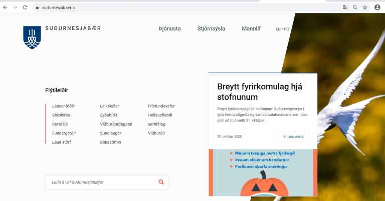Open the Sorphirða shortcut

click(x=61, y=115)
